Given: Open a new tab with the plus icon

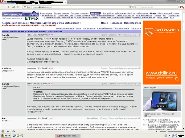Looking at the screenshot, I should point(69,2).
